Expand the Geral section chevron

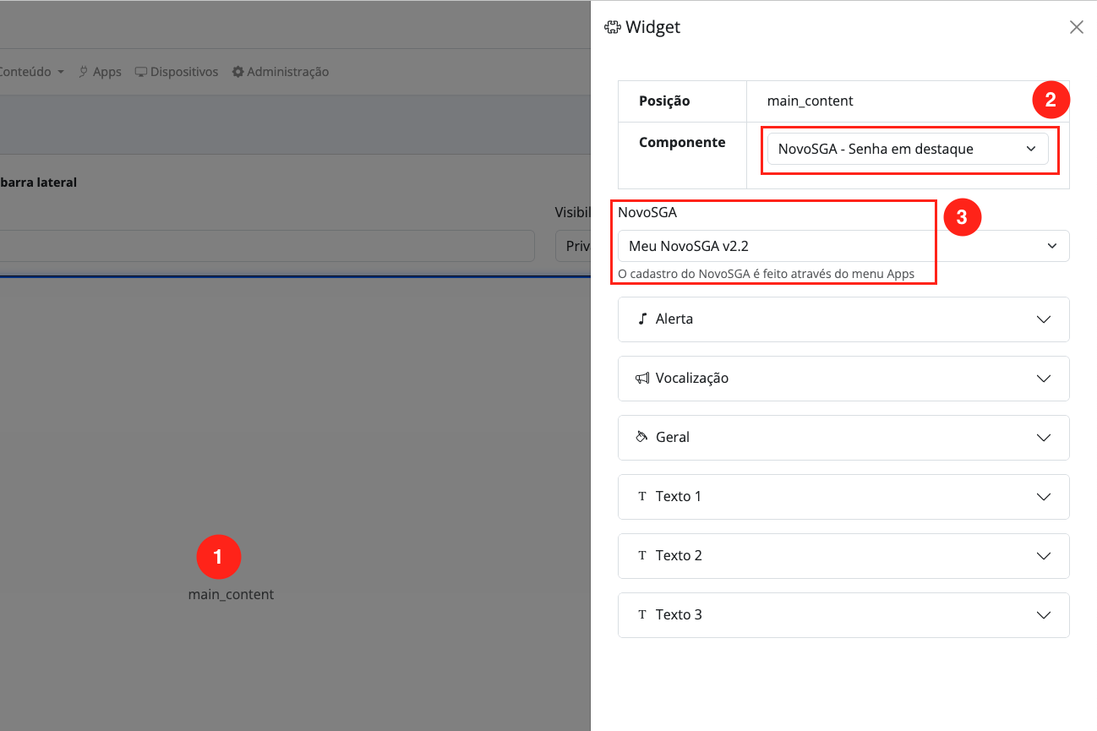(1043, 438)
